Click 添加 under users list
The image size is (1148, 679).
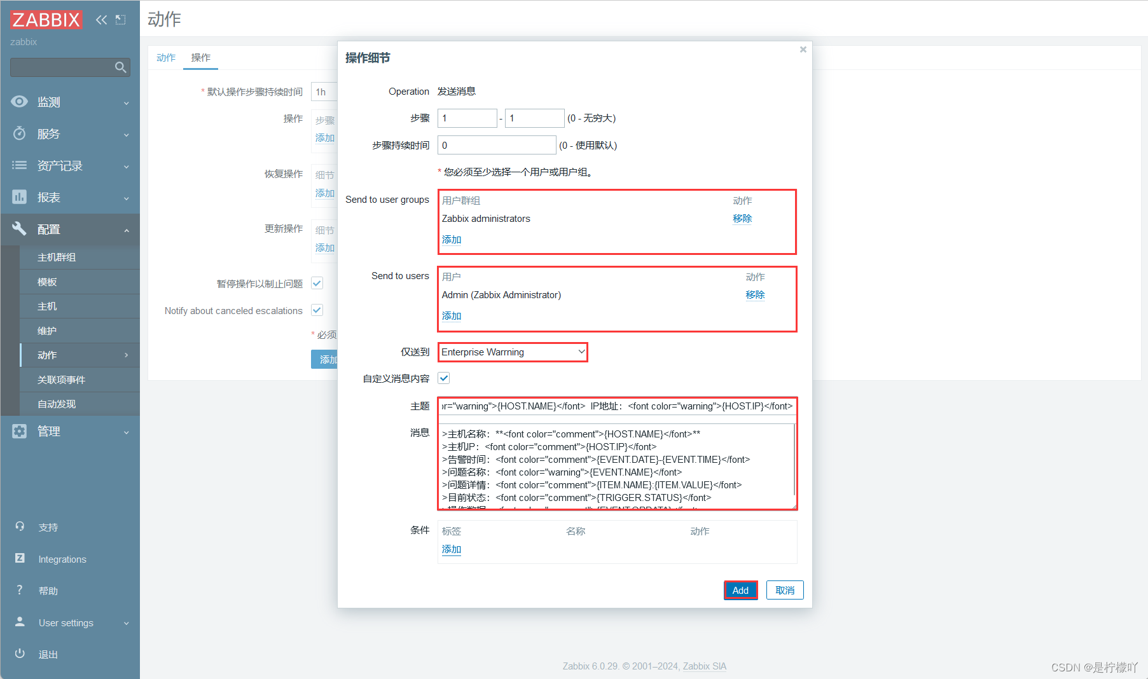pos(452,315)
